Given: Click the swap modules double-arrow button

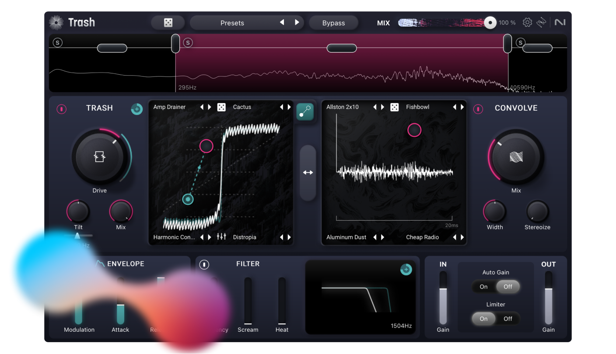Looking at the screenshot, I should click(308, 173).
